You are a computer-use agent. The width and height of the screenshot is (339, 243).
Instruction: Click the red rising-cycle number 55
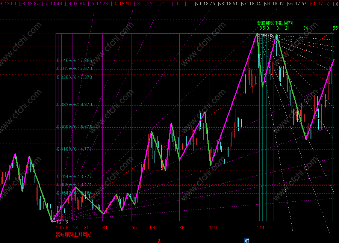134,228
